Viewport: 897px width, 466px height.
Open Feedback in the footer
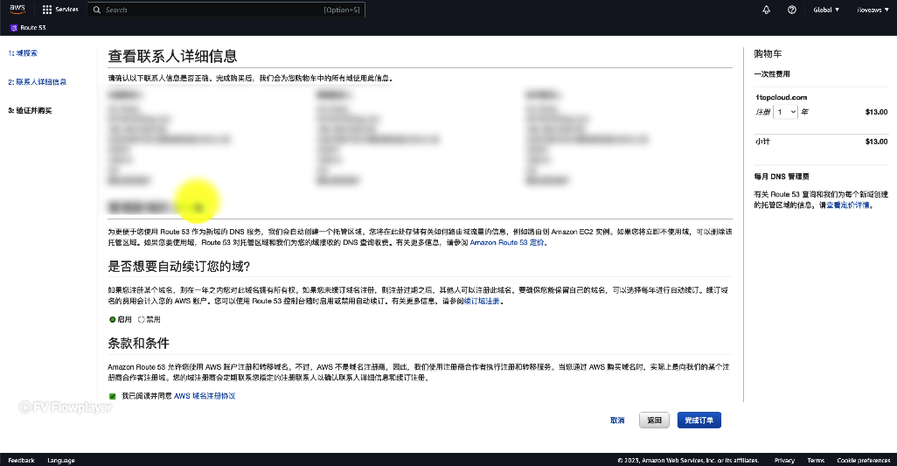click(x=21, y=460)
